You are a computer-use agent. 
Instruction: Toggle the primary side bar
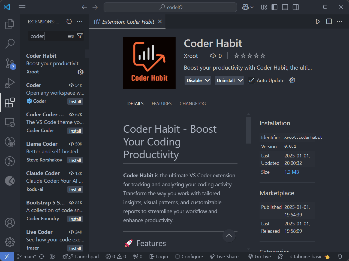[x=275, y=7]
